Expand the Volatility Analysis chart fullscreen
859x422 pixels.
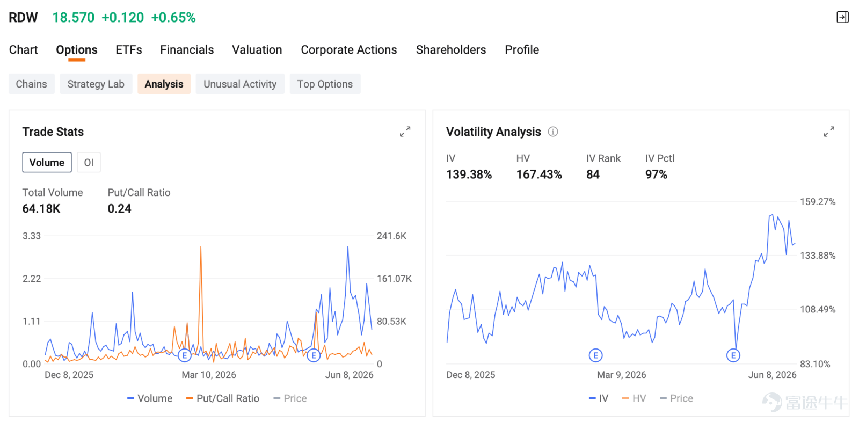[829, 132]
